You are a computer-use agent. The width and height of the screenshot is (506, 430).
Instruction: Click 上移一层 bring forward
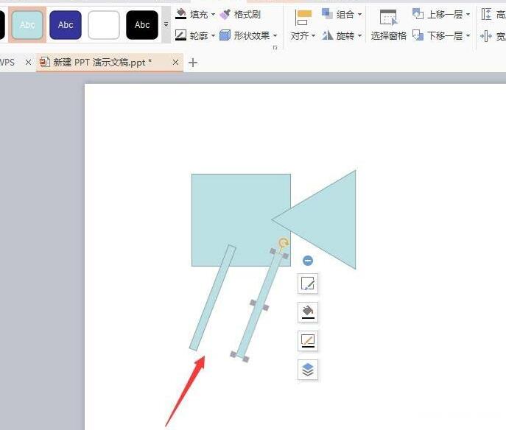pos(438,15)
